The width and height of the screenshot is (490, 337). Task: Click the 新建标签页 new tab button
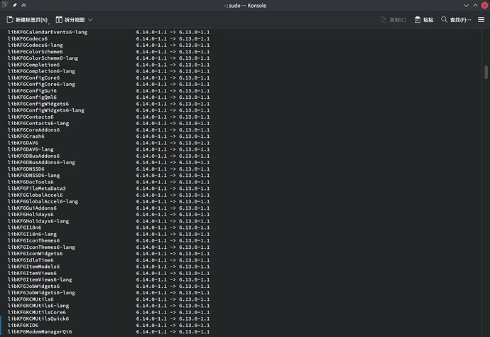[x=28, y=20]
